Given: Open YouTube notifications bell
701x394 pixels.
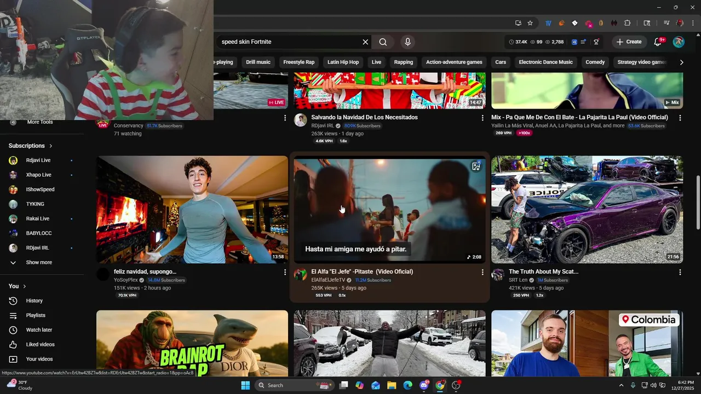Looking at the screenshot, I should click(x=658, y=42).
